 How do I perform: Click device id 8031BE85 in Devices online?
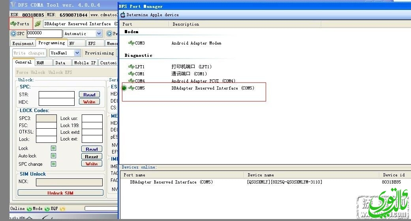click(x=391, y=182)
